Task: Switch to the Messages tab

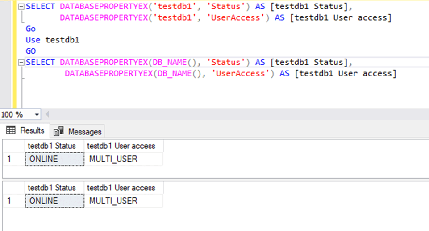Action: (x=79, y=131)
